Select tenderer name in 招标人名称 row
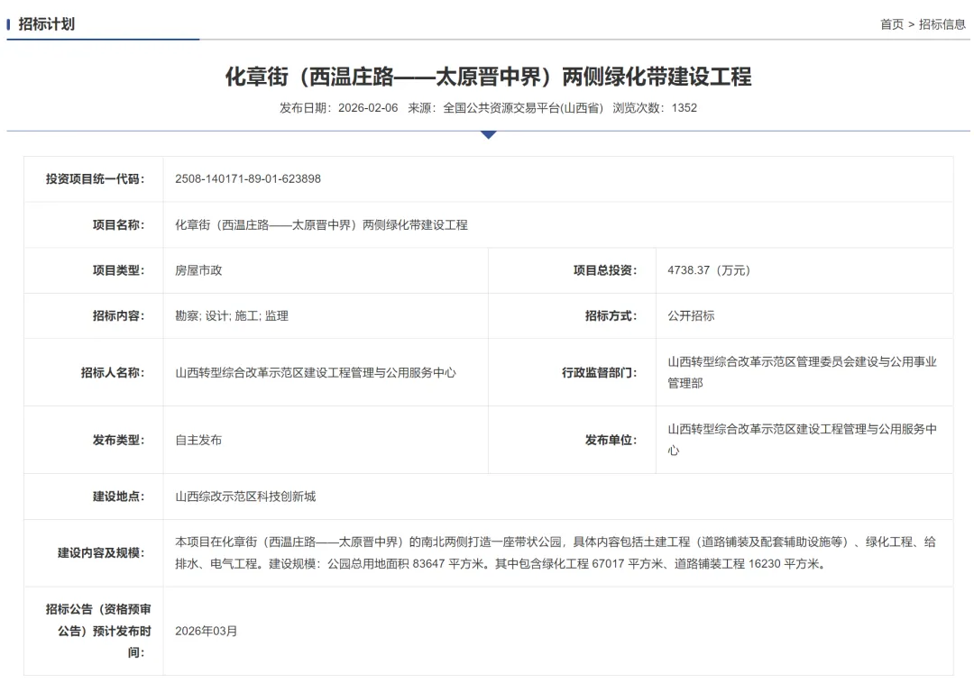 (x=316, y=372)
